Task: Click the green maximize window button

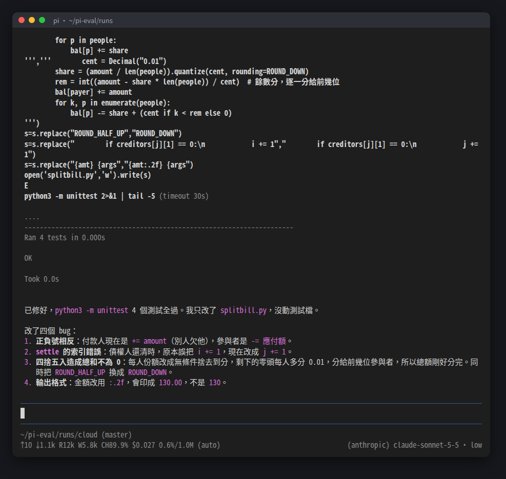Action: (x=42, y=20)
